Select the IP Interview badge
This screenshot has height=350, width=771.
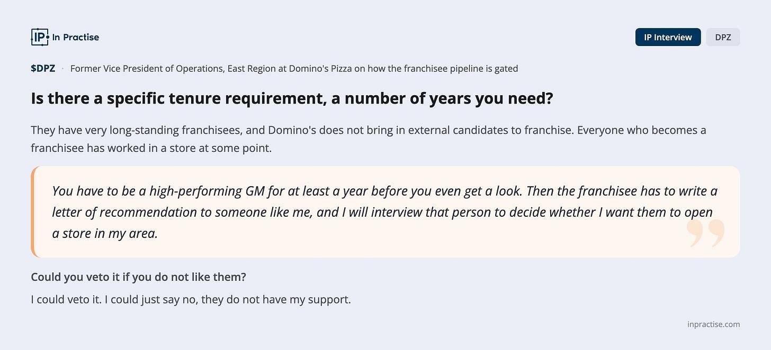(668, 37)
